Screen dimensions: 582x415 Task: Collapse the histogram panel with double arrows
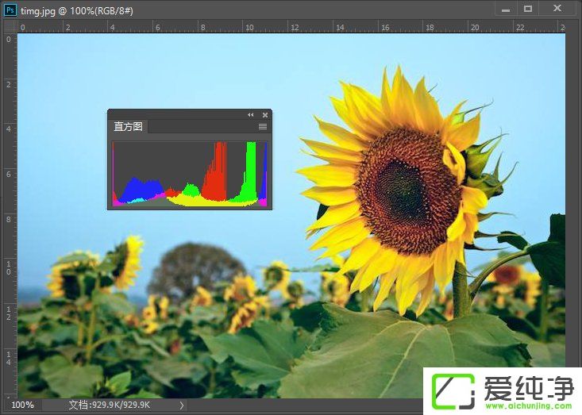click(x=251, y=115)
